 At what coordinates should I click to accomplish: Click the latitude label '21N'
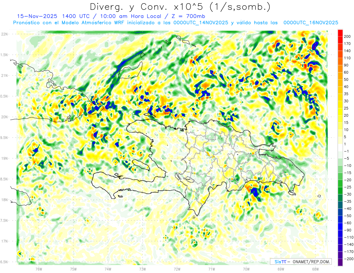[x=4, y=75]
